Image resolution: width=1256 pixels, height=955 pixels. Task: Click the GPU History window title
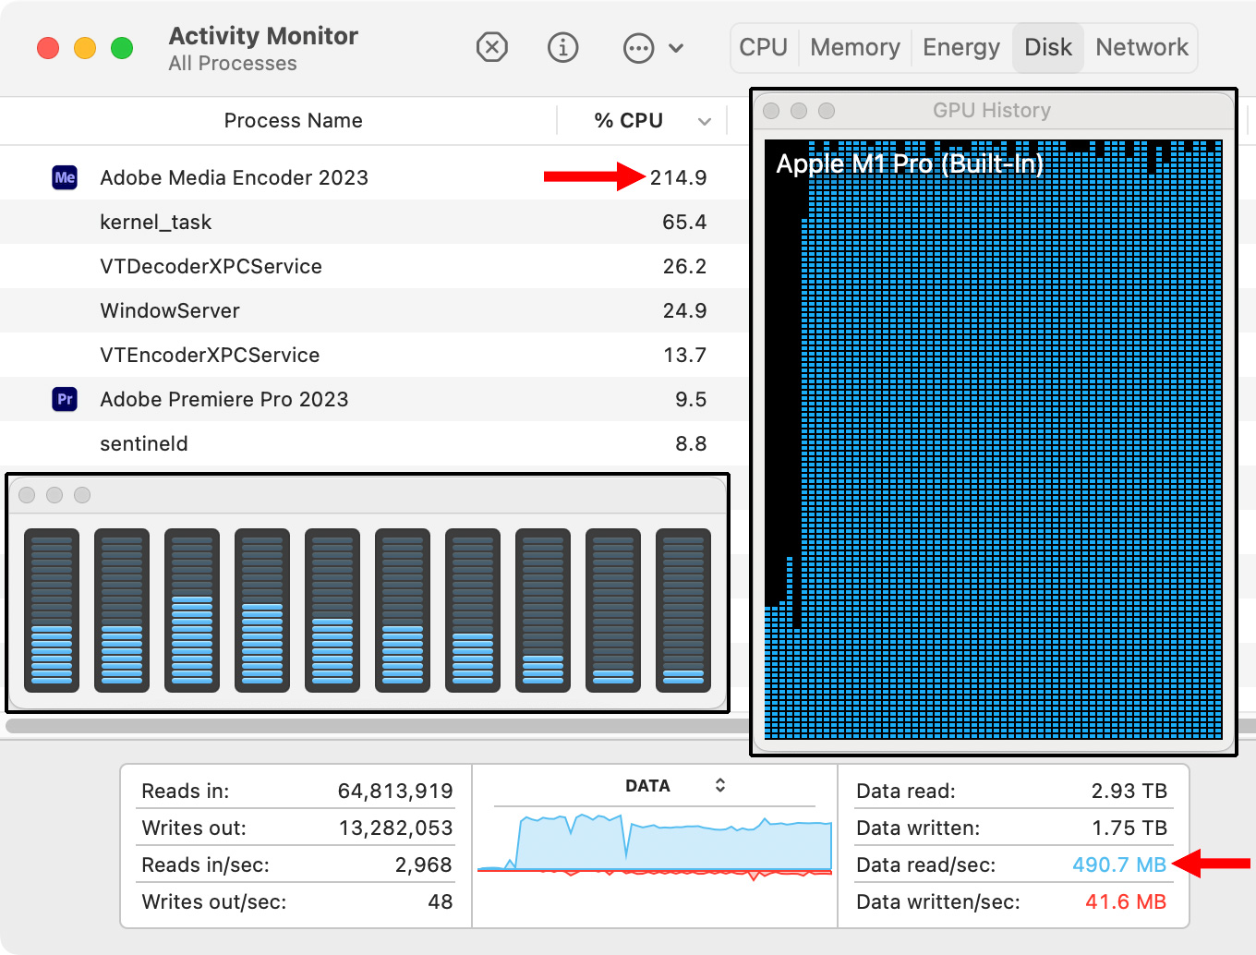(x=992, y=110)
